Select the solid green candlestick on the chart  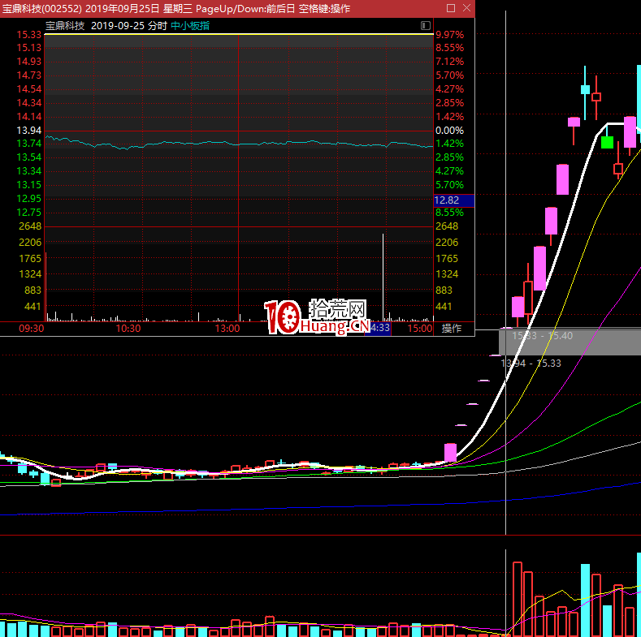pos(607,142)
